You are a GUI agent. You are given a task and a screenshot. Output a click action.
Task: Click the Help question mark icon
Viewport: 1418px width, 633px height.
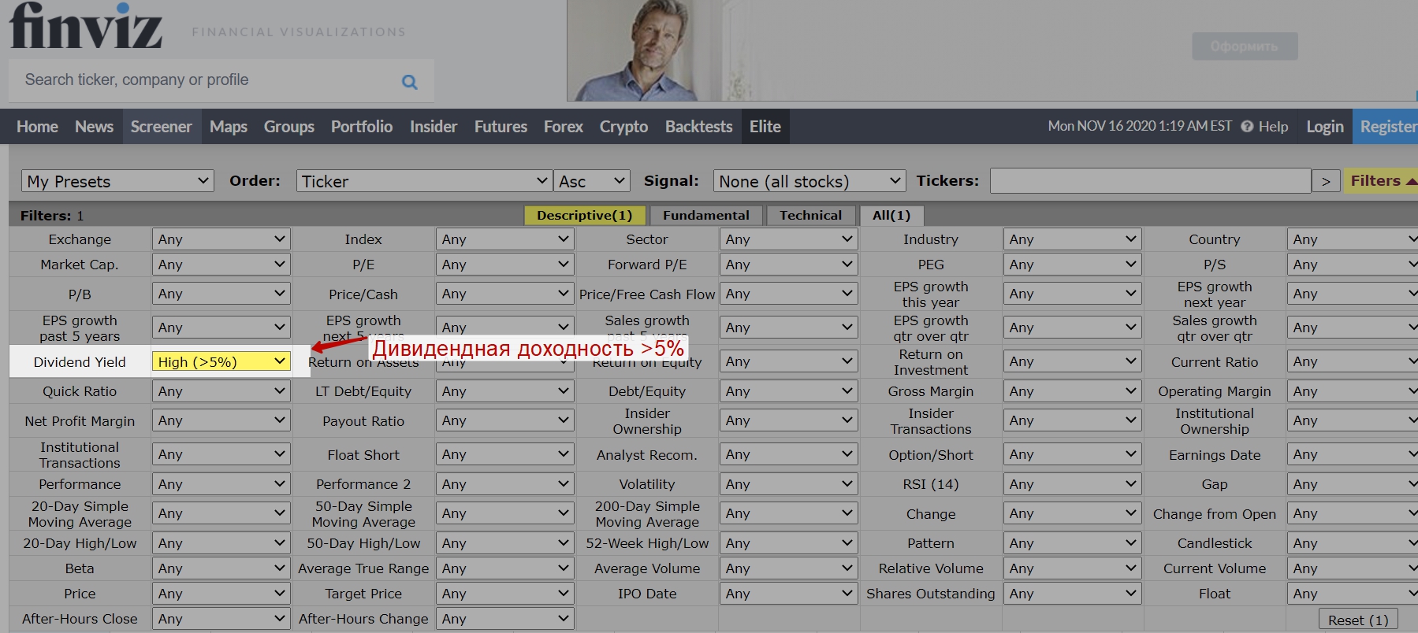click(x=1247, y=127)
